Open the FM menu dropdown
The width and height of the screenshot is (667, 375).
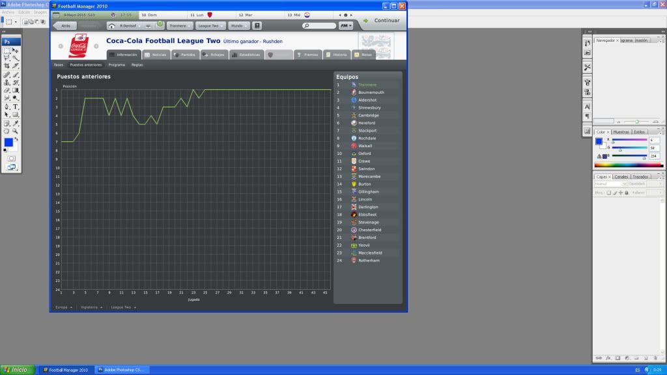(346, 26)
